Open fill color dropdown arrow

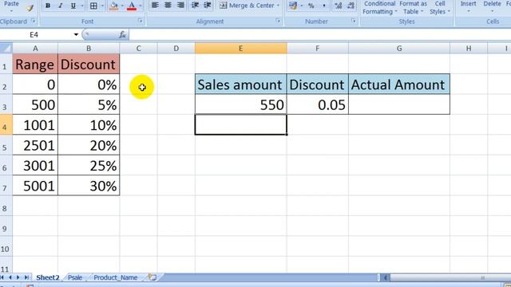[122, 6]
